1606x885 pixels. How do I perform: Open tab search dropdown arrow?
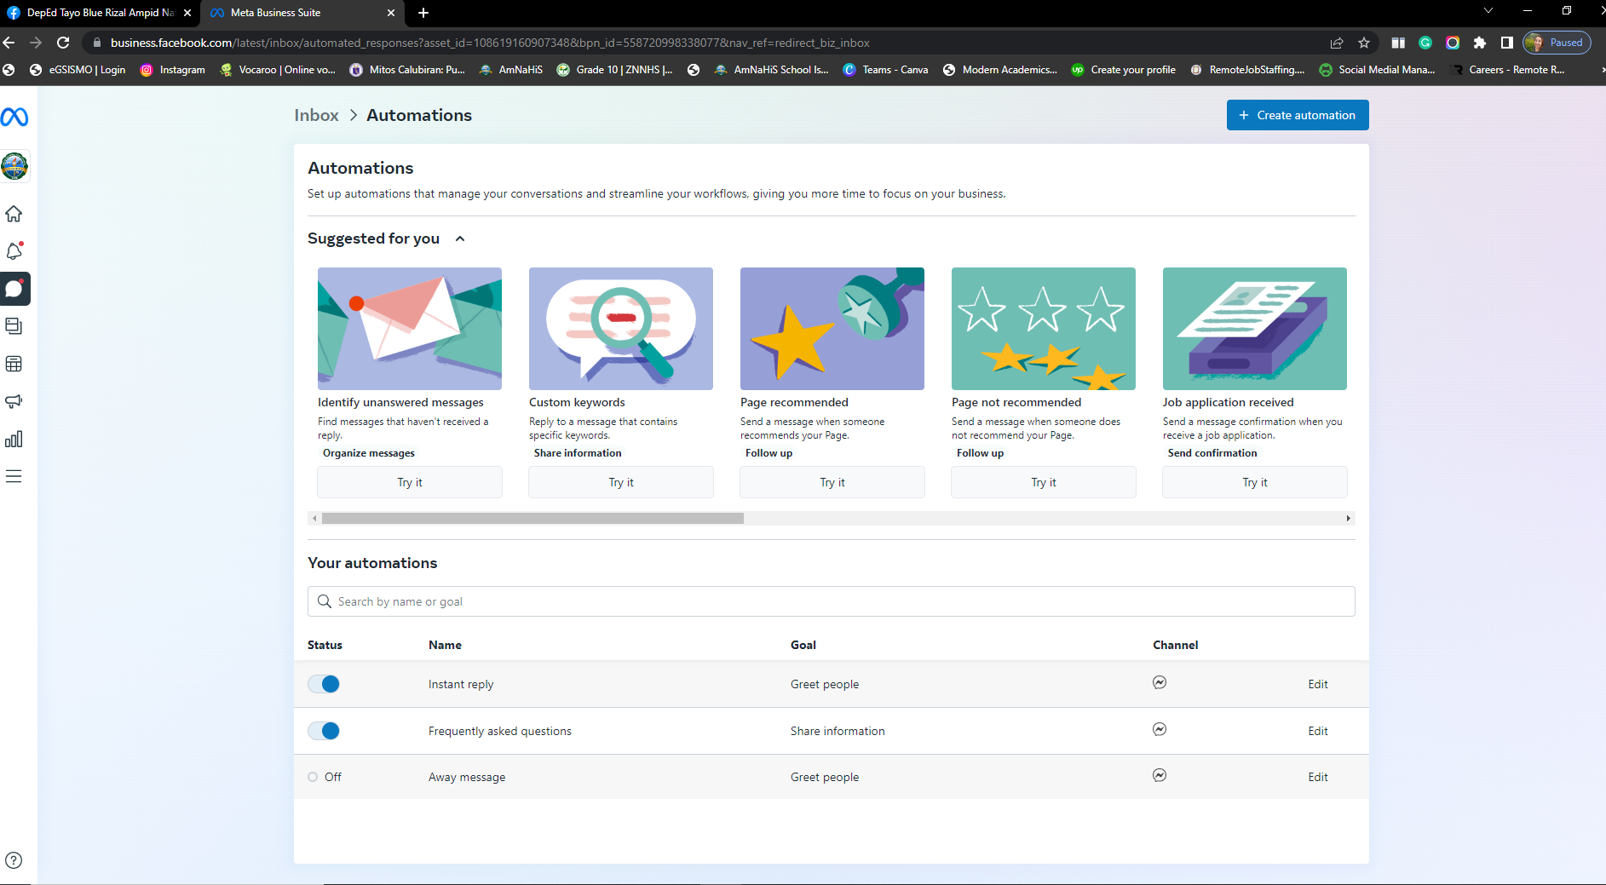tap(1488, 11)
